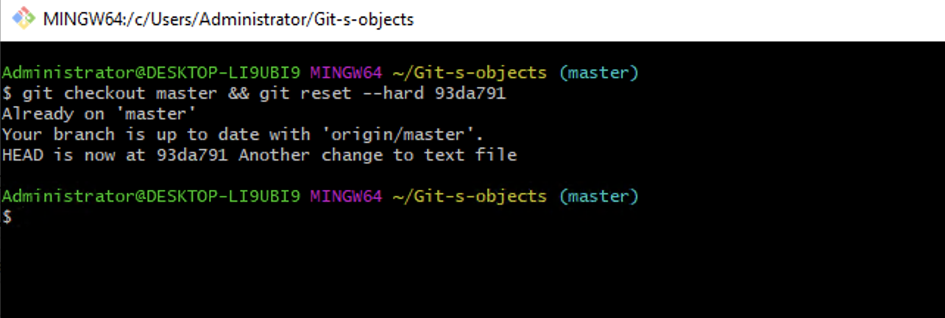Click first Administrator@DESKTOP-LI9UBI9 prompt label

[x=151, y=73]
